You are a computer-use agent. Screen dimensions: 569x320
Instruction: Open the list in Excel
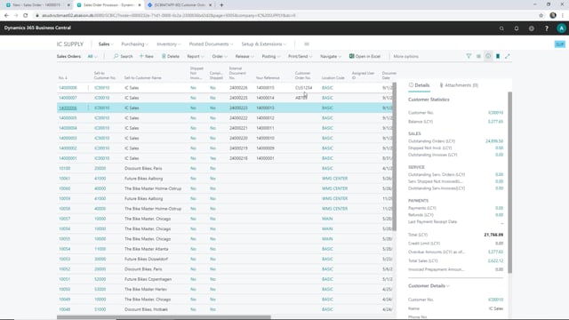(x=365, y=56)
